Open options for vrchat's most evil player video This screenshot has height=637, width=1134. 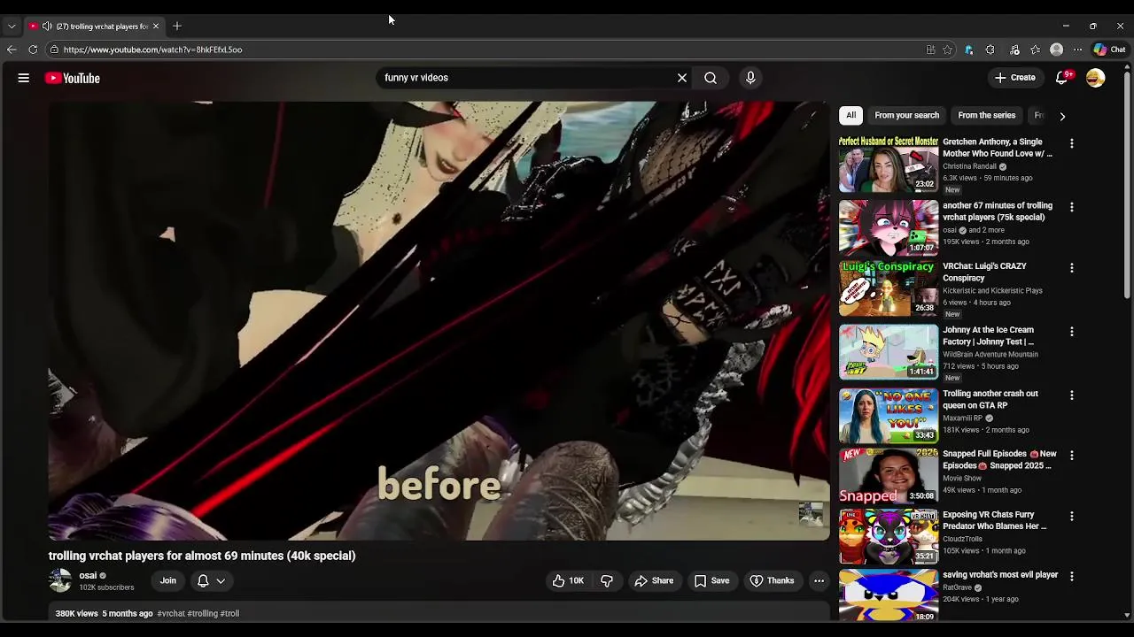(x=1072, y=576)
